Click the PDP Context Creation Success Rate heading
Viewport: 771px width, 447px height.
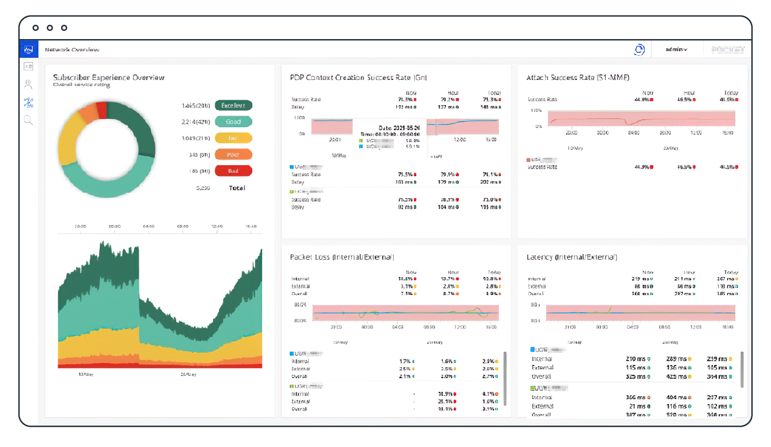pos(359,78)
